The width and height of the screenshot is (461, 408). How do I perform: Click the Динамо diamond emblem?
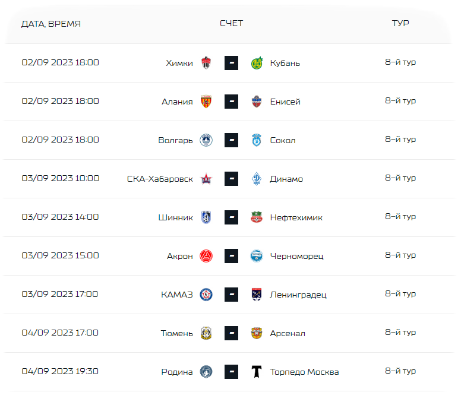pyautogui.click(x=257, y=179)
